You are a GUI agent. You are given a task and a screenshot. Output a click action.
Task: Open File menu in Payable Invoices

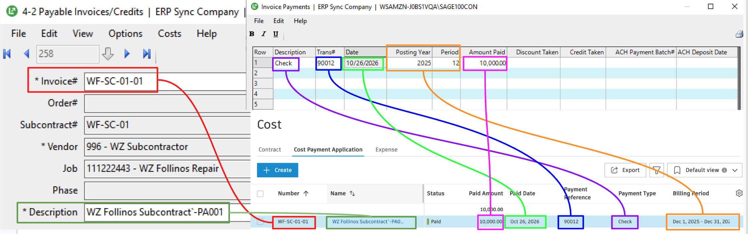click(18, 34)
